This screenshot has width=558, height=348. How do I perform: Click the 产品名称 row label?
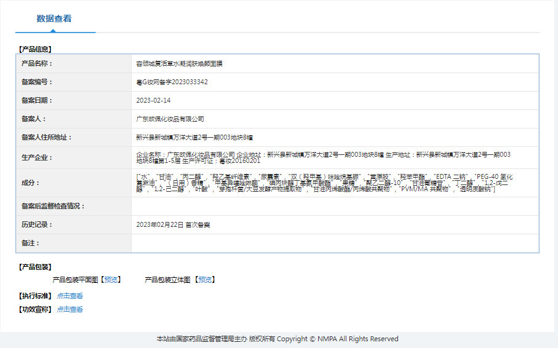[x=37, y=64]
